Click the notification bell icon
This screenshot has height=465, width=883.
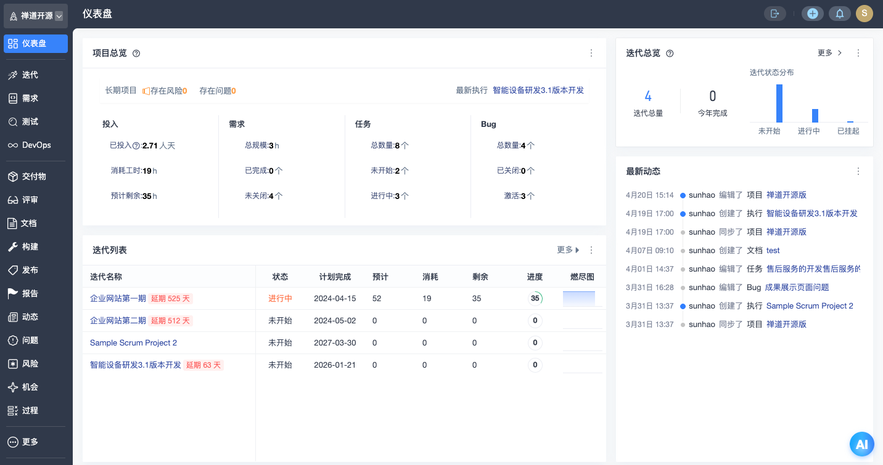click(839, 14)
